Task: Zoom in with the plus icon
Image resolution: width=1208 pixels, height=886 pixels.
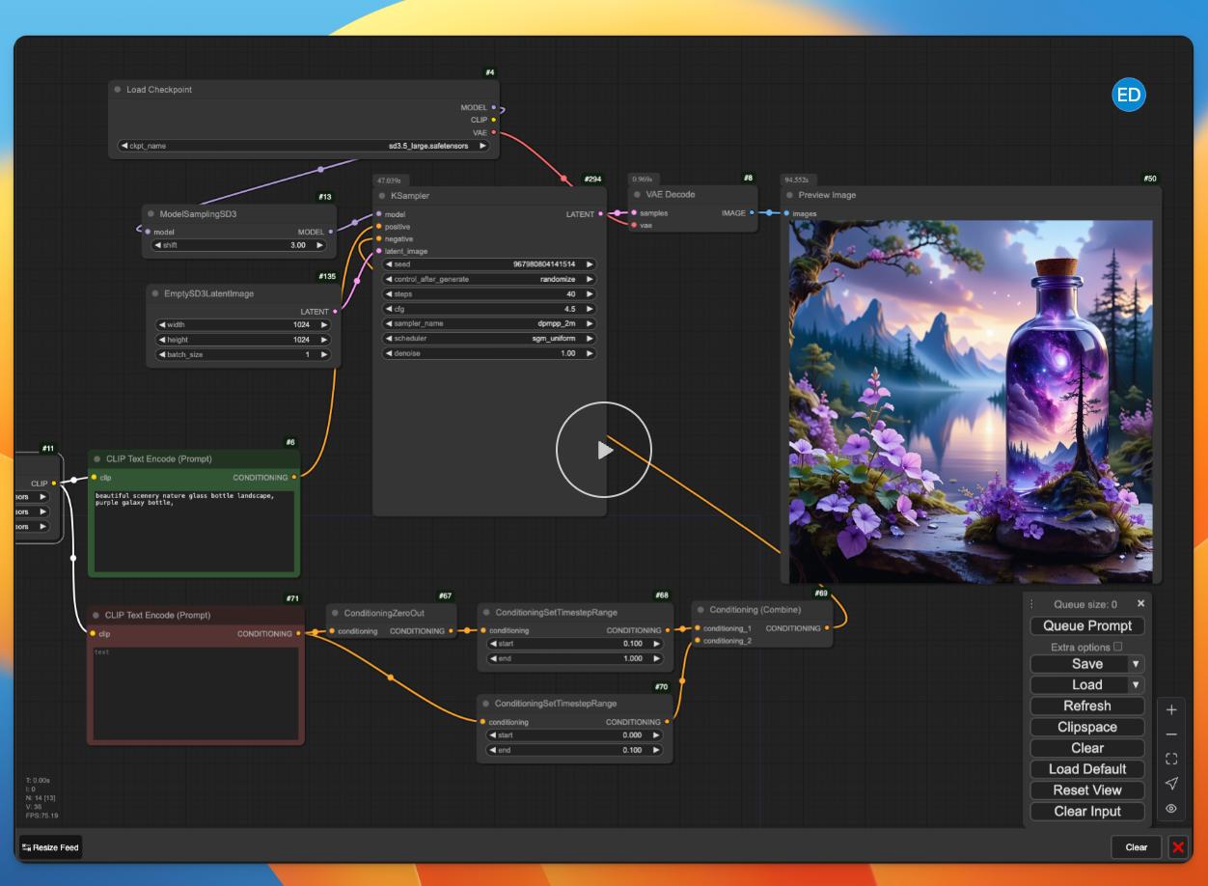Action: 1171,709
